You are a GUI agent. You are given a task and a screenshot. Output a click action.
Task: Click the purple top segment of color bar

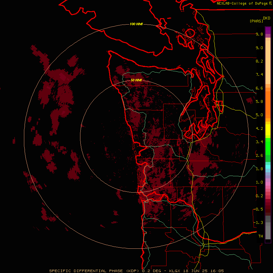tap(268, 30)
